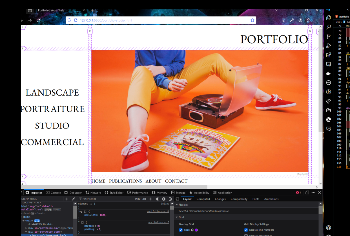Open the Computed sidebar tab
The height and width of the screenshot is (236, 350).
[203, 199]
